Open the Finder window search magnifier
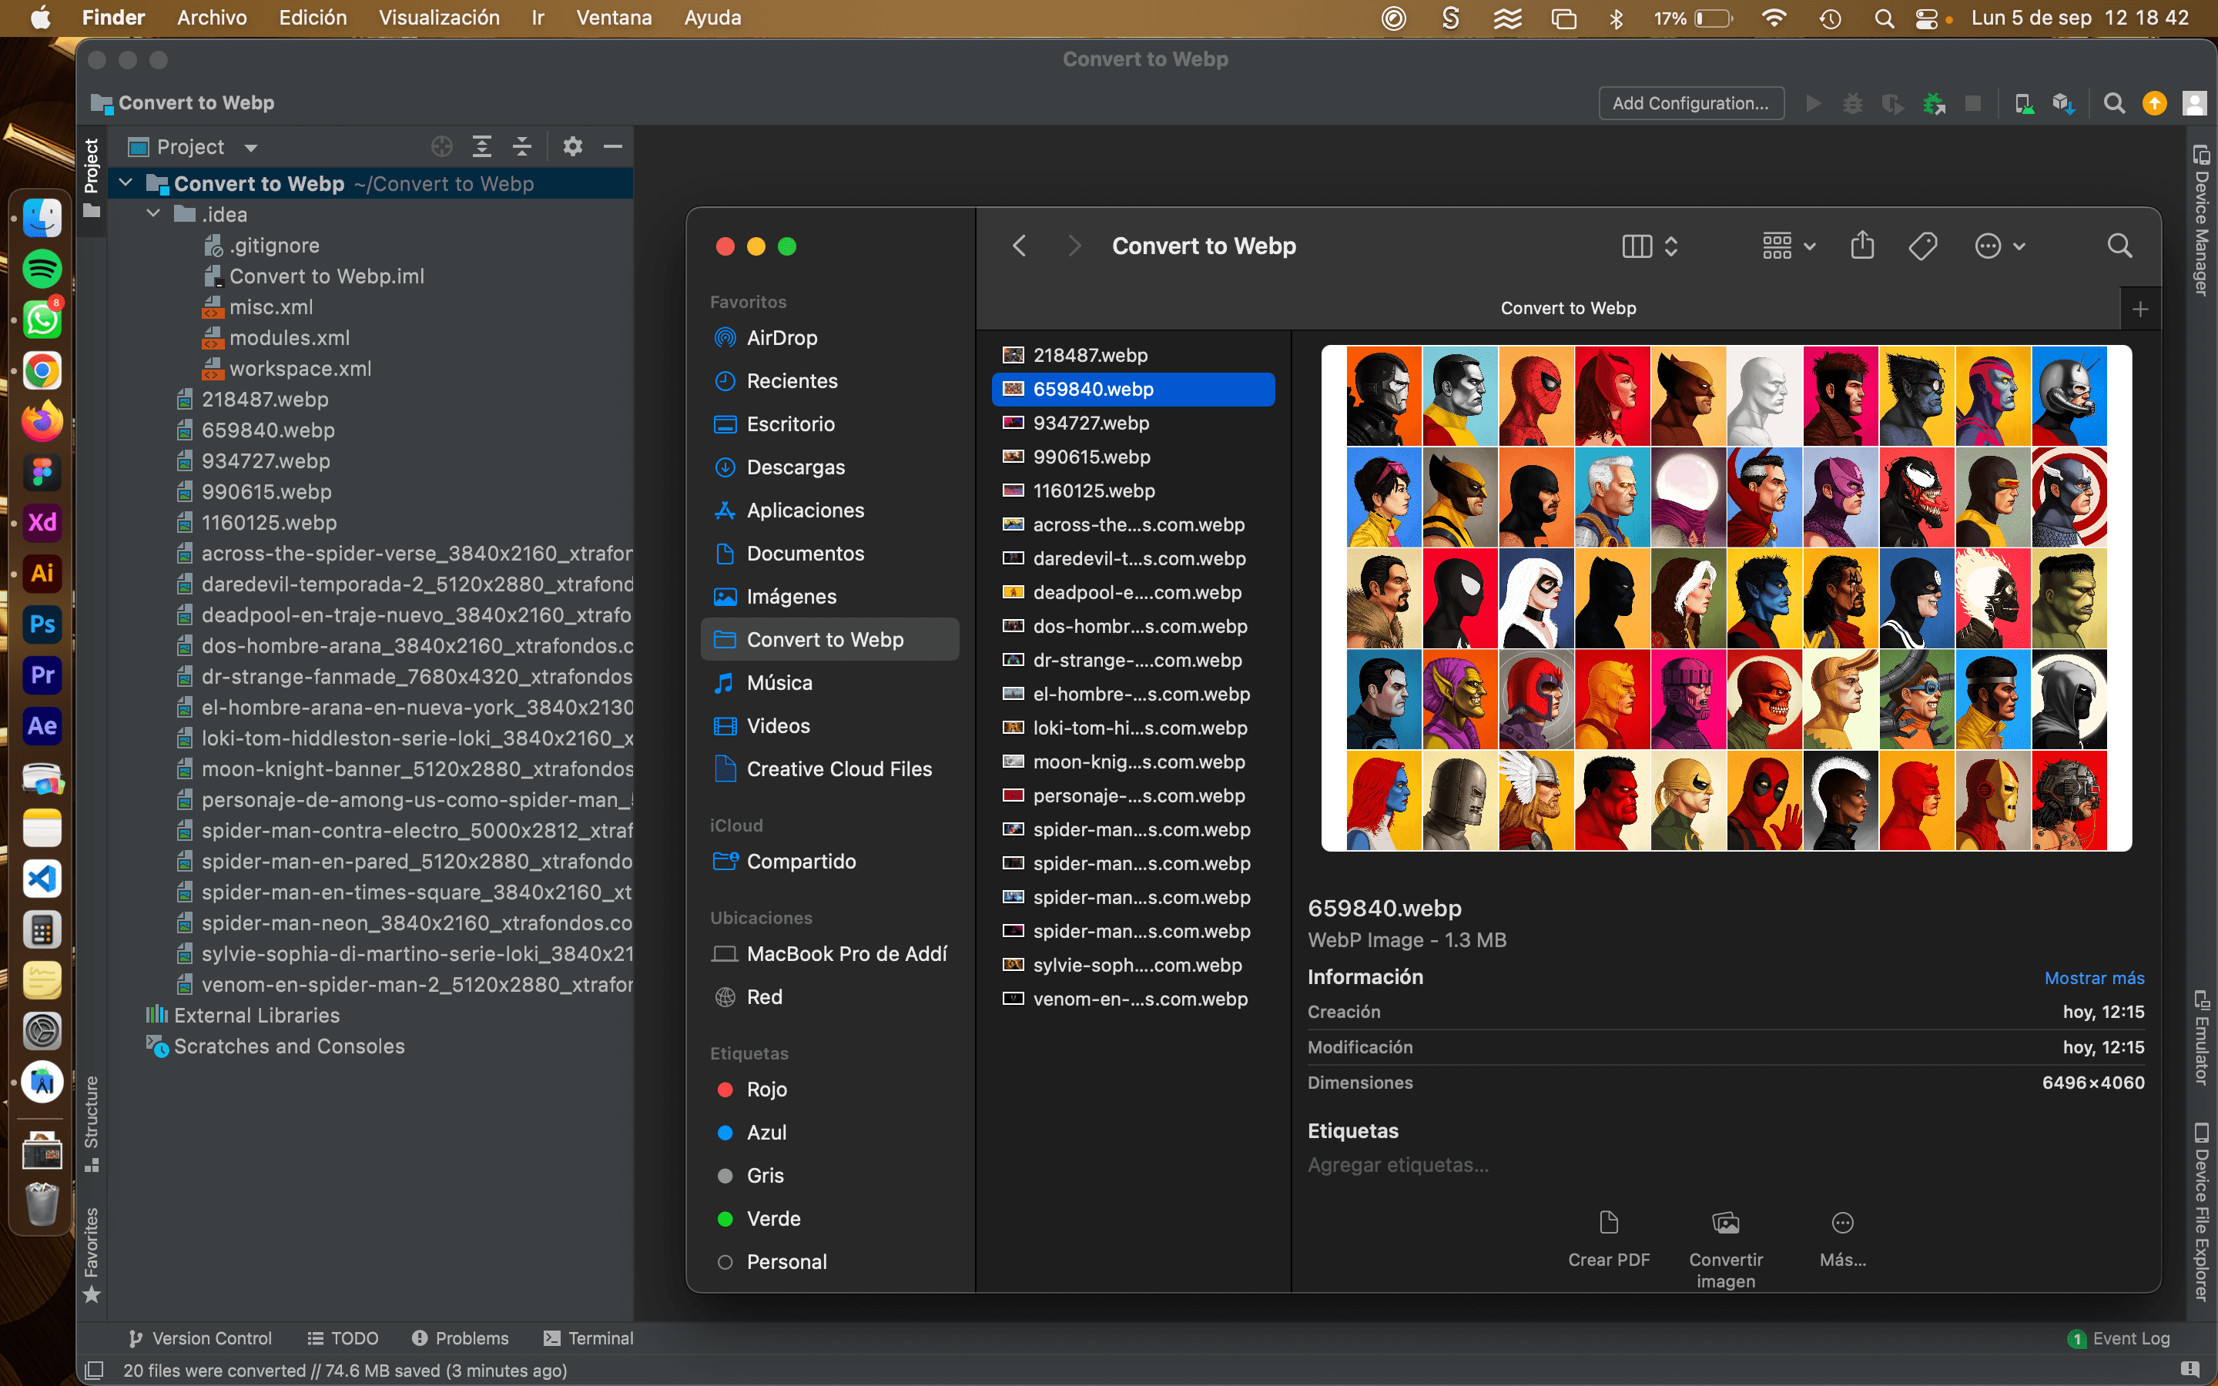2218x1386 pixels. tap(2119, 246)
